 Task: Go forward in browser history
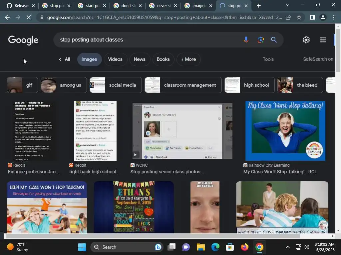[18, 17]
